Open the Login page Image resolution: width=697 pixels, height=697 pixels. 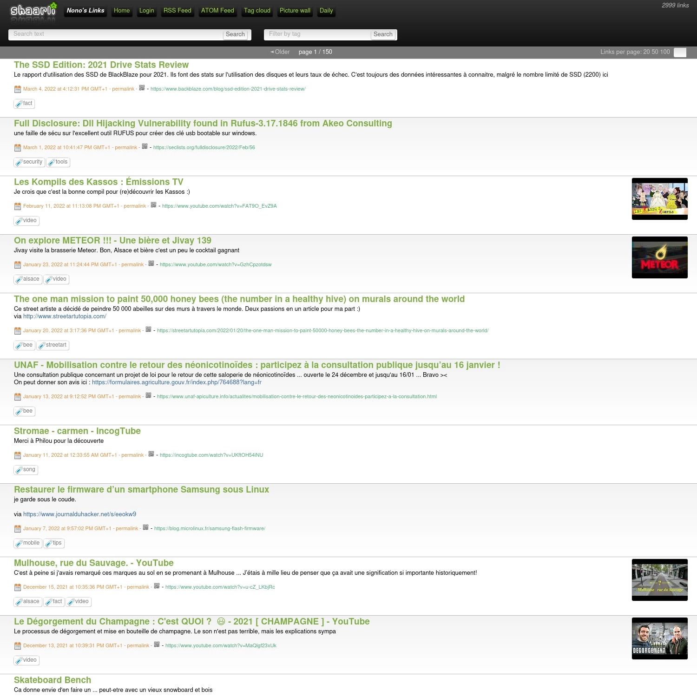click(146, 10)
